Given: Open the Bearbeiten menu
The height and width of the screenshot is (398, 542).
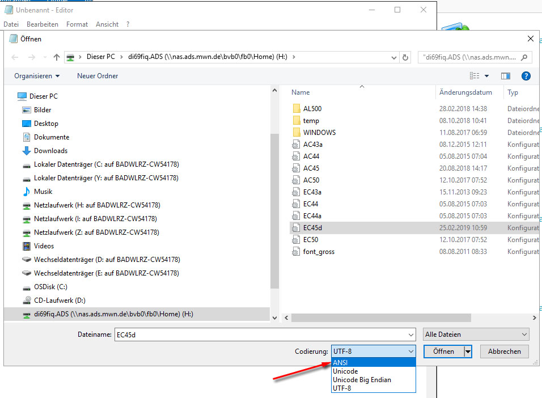Looking at the screenshot, I should coord(42,24).
